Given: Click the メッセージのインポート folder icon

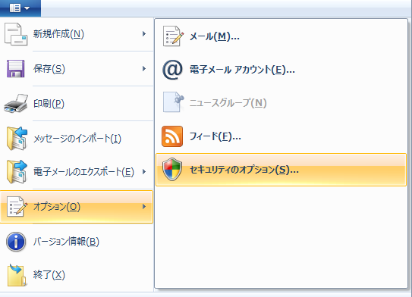Looking at the screenshot, I should tap(17, 139).
